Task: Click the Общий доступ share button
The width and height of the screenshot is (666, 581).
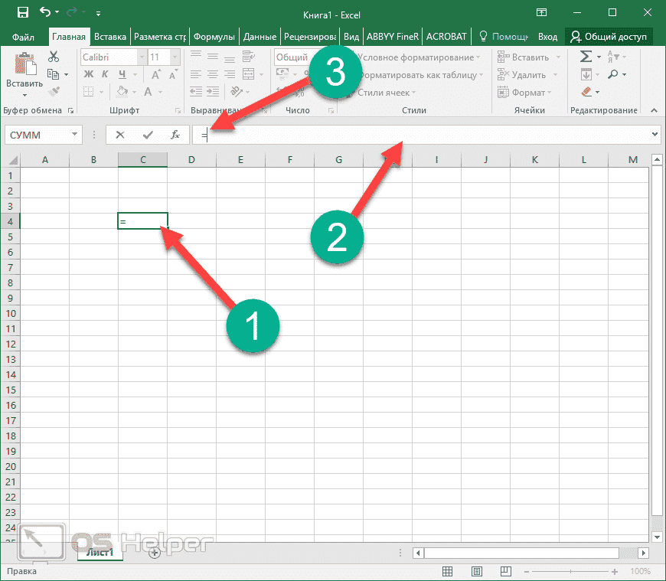Action: point(609,36)
